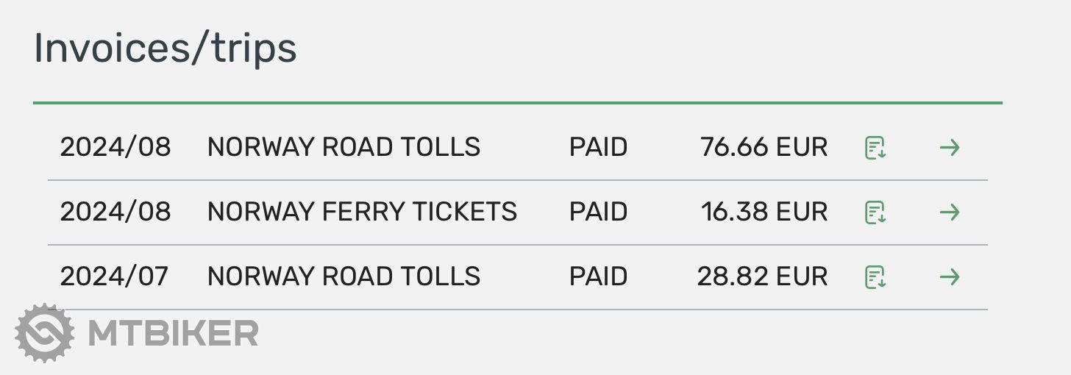
Task: Click PAID status in 28.82 EUR row
Action: pyautogui.click(x=598, y=276)
